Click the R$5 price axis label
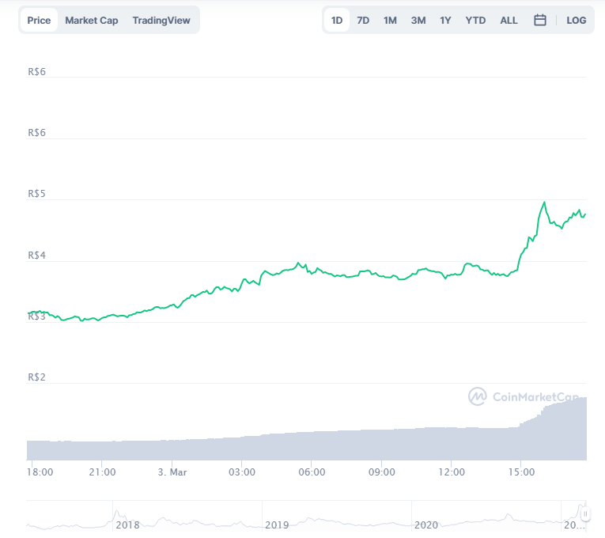Screen dimensions: 605x538 (x=36, y=194)
